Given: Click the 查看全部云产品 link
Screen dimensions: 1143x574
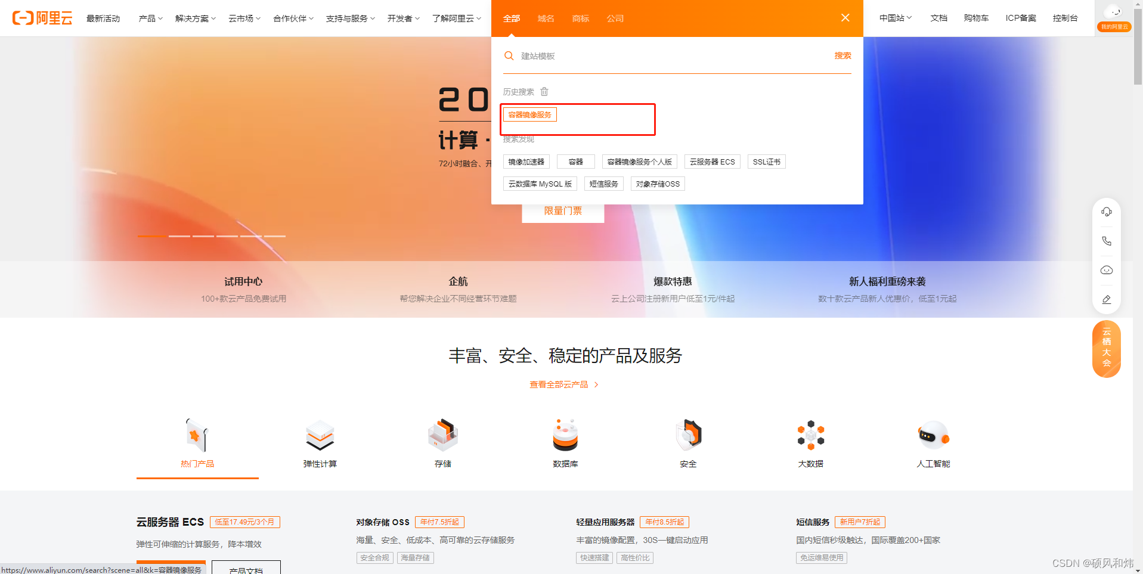Looking at the screenshot, I should tap(564, 384).
